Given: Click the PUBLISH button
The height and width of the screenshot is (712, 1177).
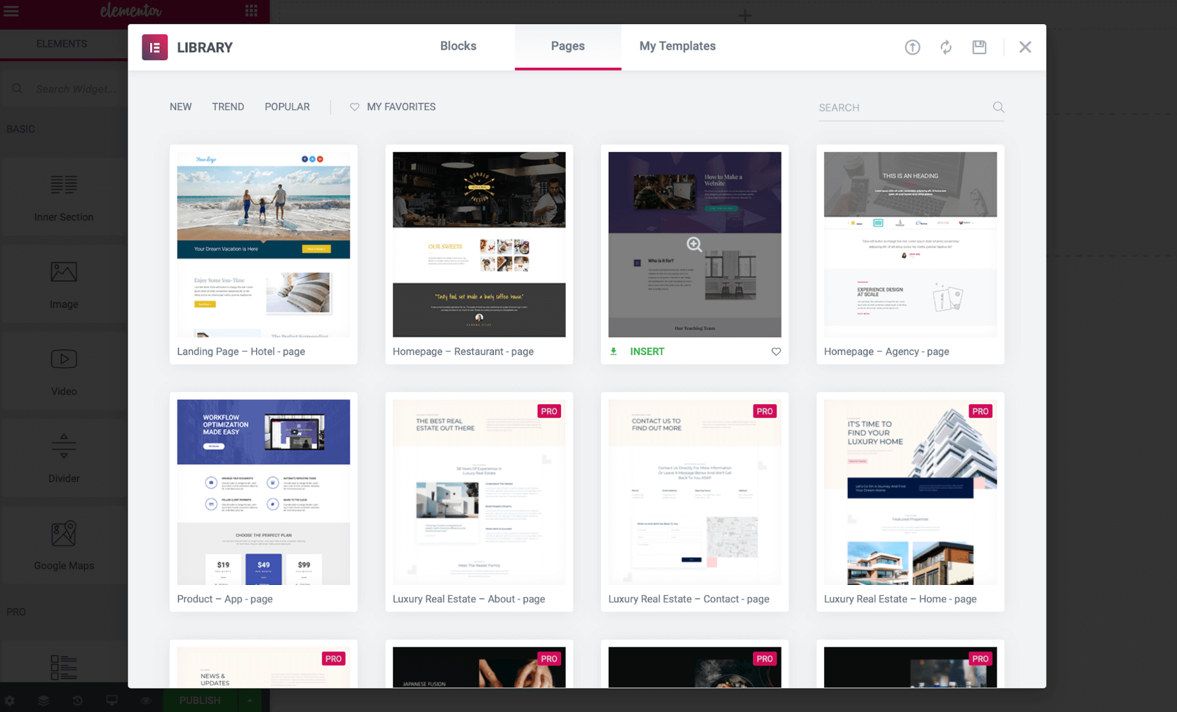Looking at the screenshot, I should click(200, 700).
